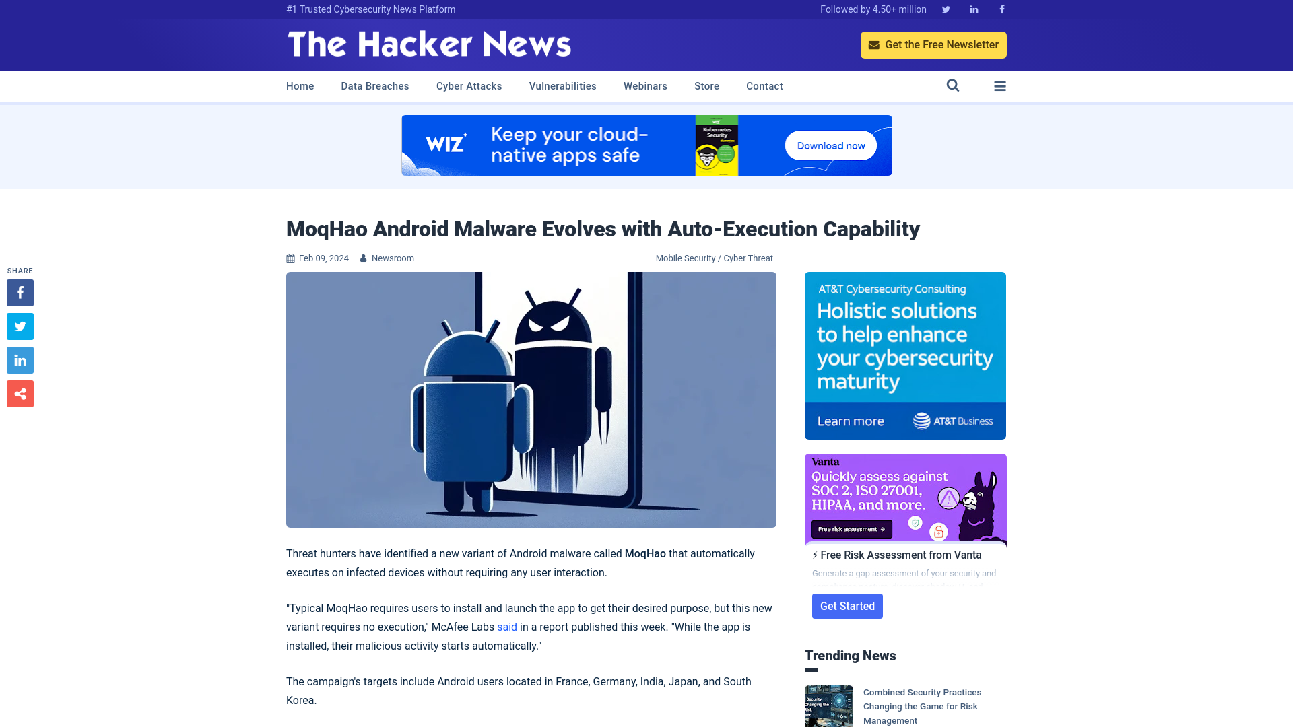Screen dimensions: 1293x727
Task: Click The Hacker News LinkedIn icon
Action: [x=974, y=9]
